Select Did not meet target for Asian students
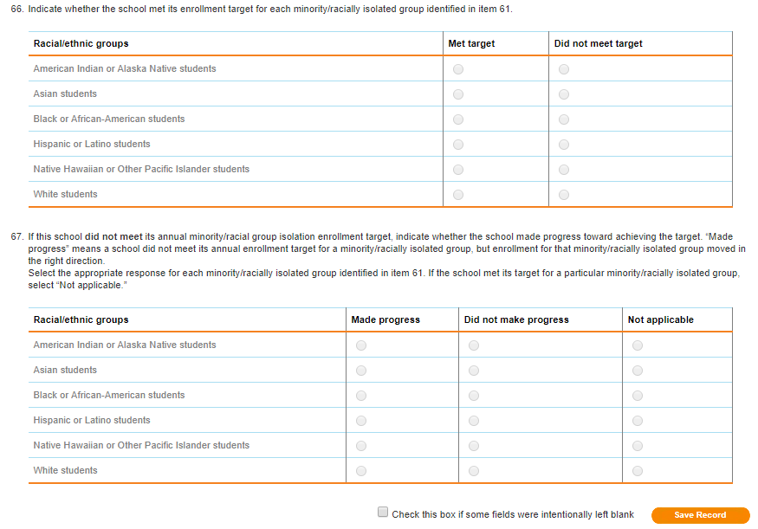This screenshot has width=758, height=529. [564, 94]
